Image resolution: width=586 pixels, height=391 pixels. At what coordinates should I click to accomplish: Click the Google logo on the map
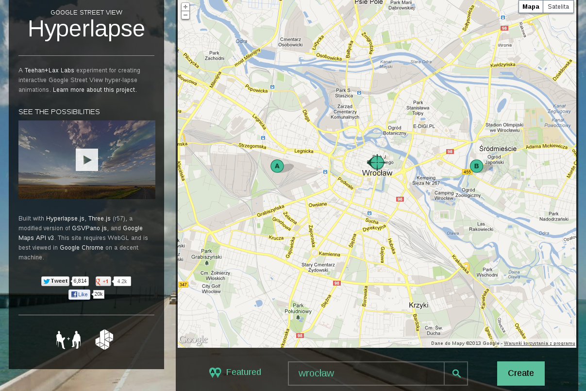coord(194,340)
